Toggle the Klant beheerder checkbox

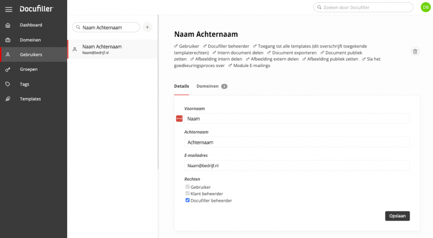[188, 194]
